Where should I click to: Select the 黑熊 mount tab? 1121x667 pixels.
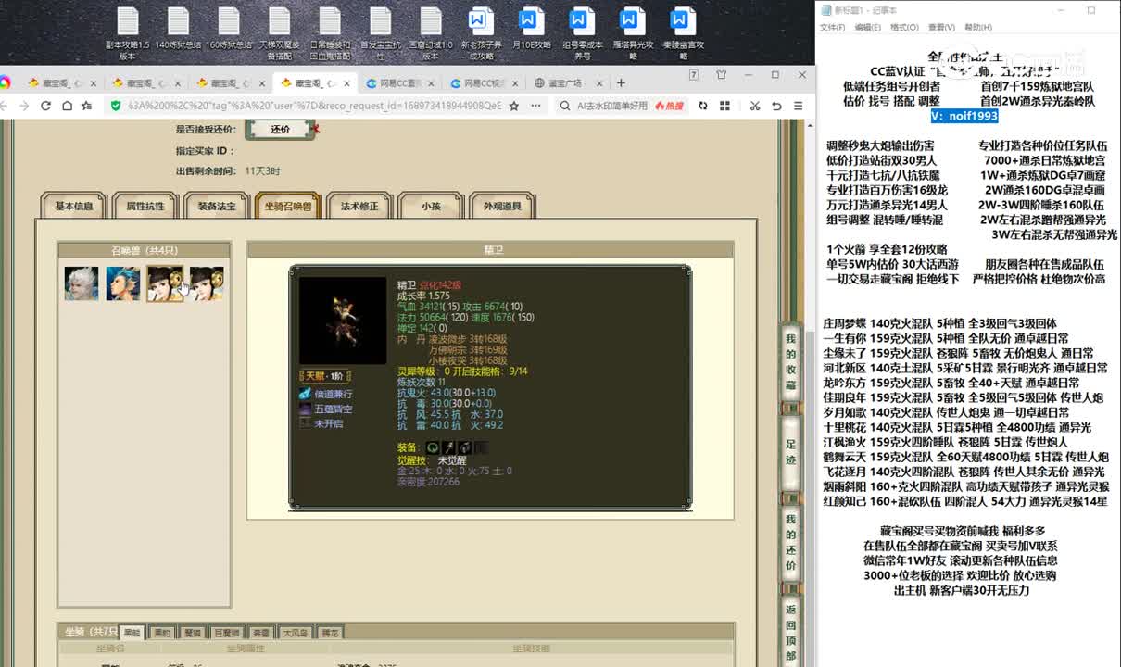pyautogui.click(x=132, y=632)
